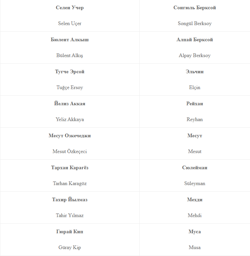Image resolution: width=250 pixels, height=256 pixels.
Task: Click the Cyrillic name Селен Учер
Action: tap(69, 8)
